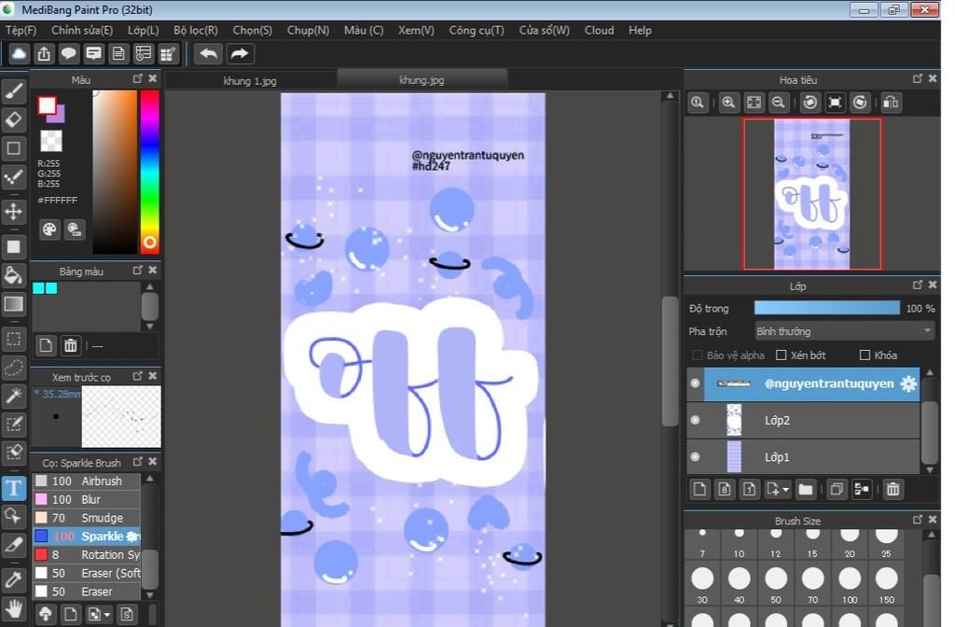Click the Undo arrow in toolbar
The image size is (955, 627).
(209, 54)
